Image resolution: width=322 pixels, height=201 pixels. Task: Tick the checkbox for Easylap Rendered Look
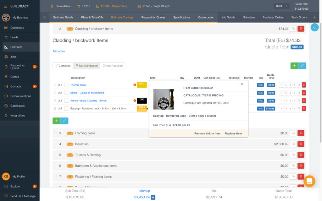coord(66,108)
